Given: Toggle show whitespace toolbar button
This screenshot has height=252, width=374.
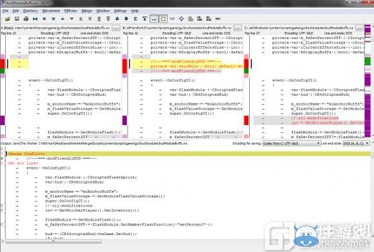Looking at the screenshot, I should (x=154, y=19).
